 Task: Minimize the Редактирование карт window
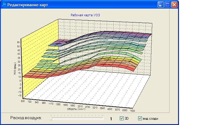tap(161, 5)
